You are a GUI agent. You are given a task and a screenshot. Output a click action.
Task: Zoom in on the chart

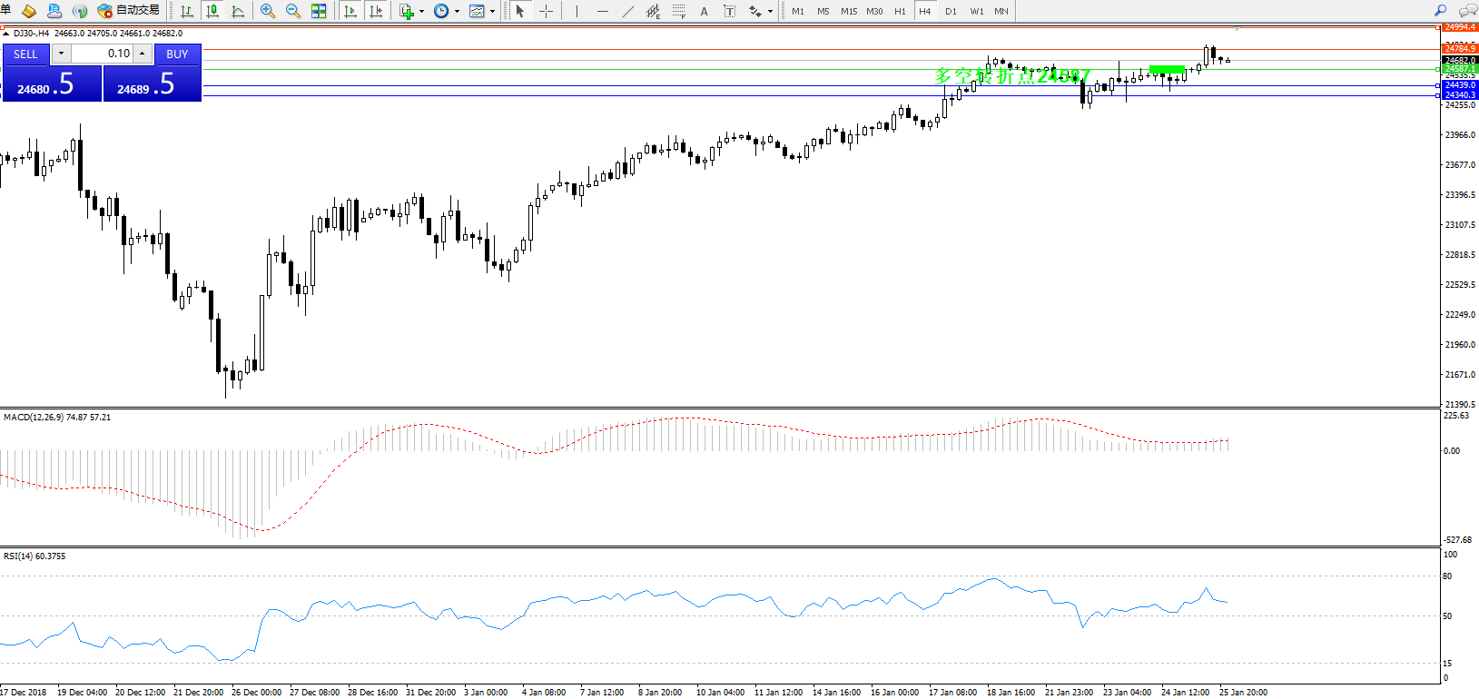pos(268,11)
